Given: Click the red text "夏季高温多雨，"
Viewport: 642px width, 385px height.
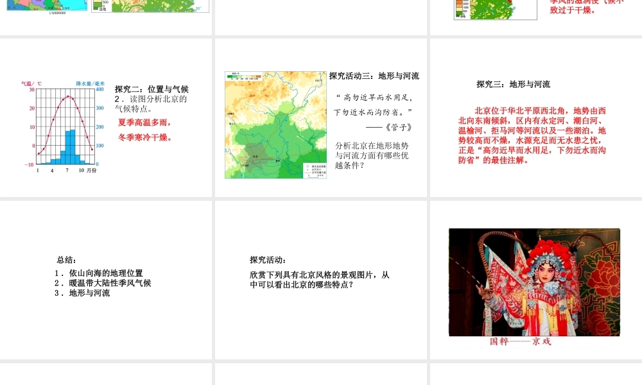Looking at the screenshot, I should tap(144, 123).
